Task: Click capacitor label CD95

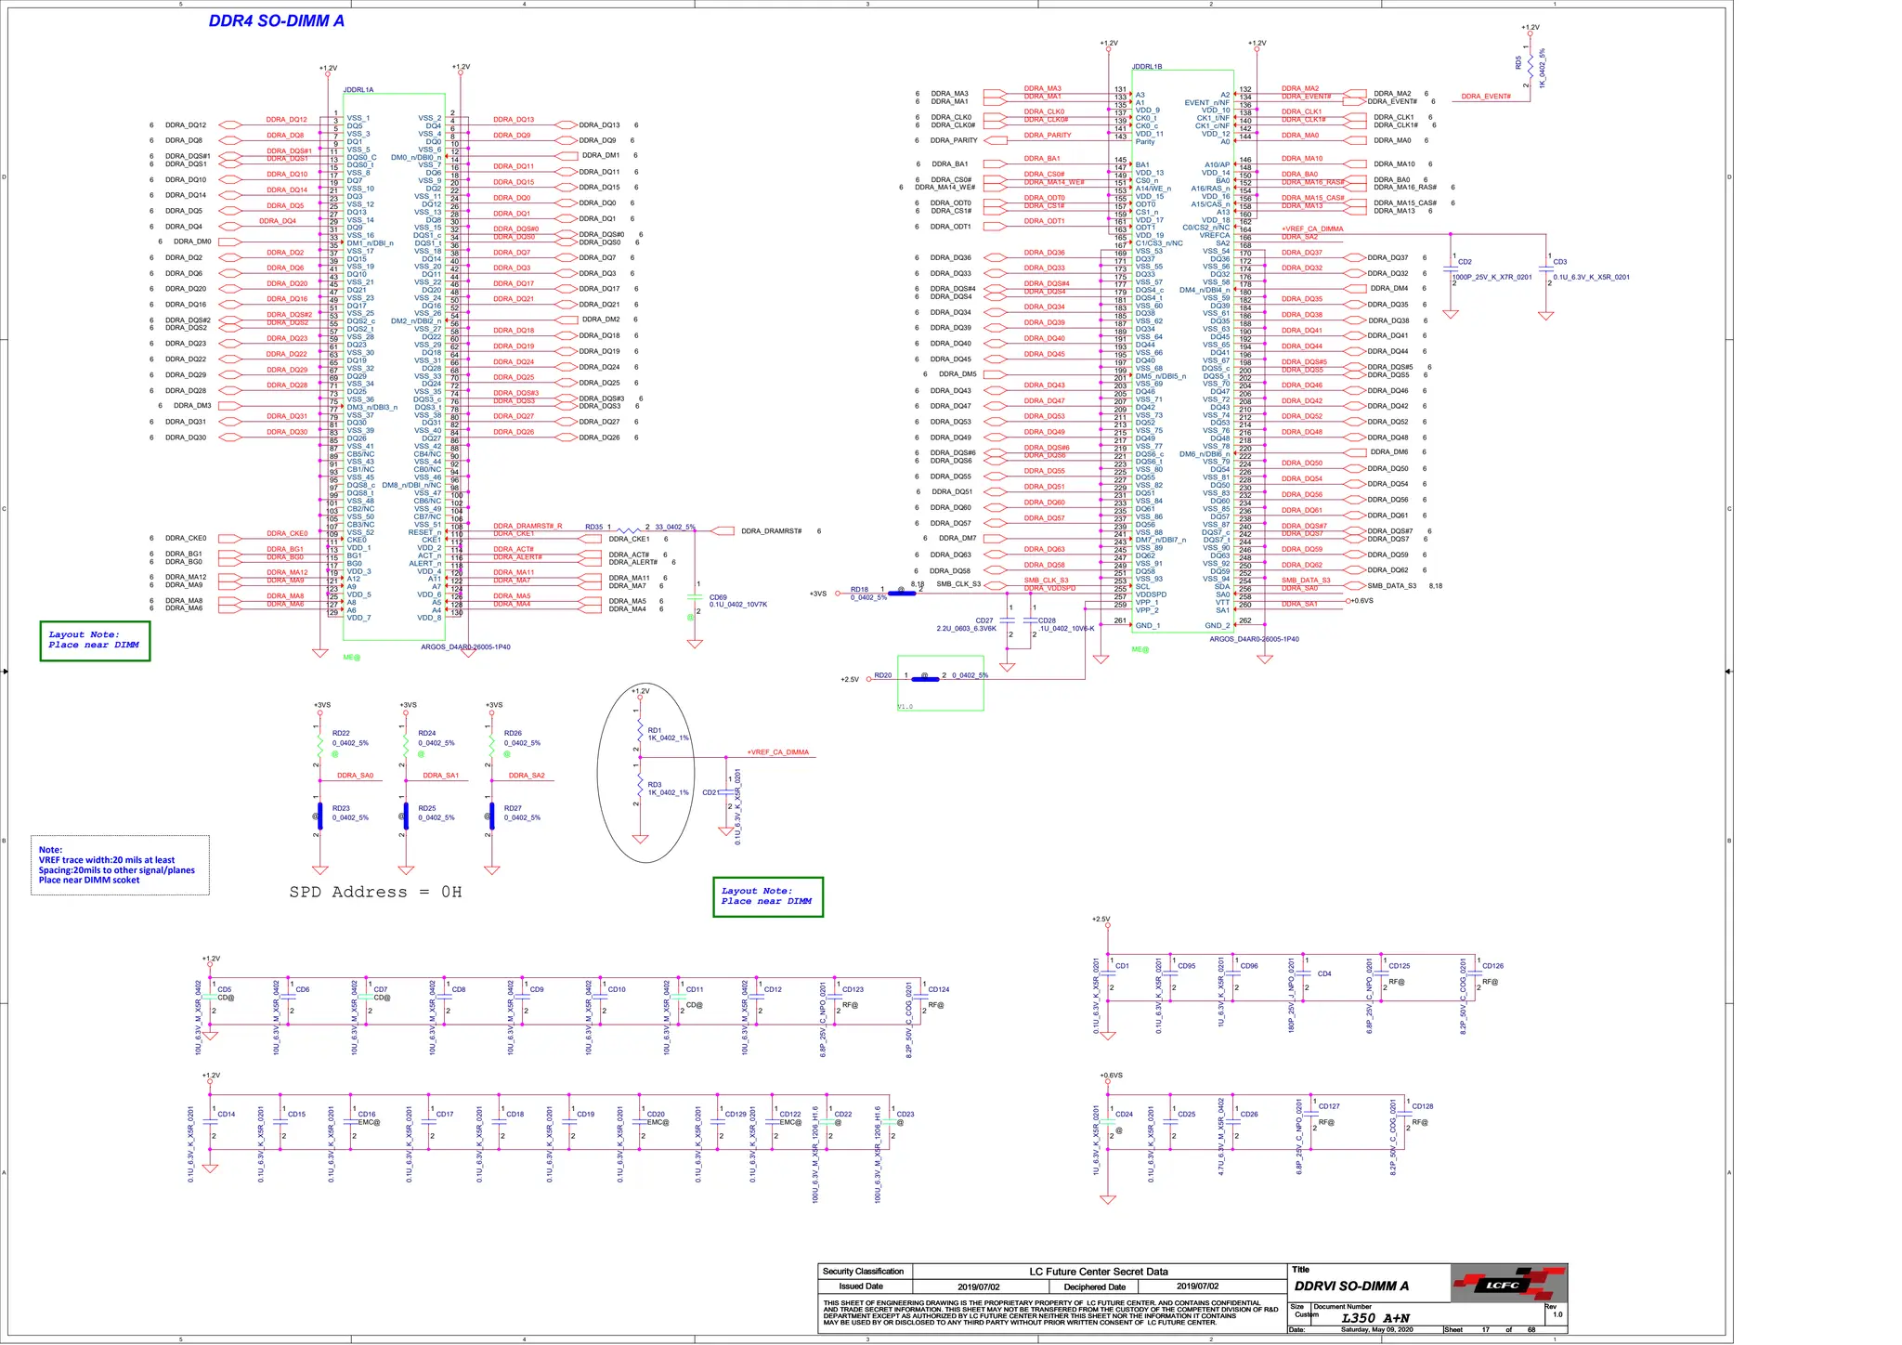Action: [1187, 966]
